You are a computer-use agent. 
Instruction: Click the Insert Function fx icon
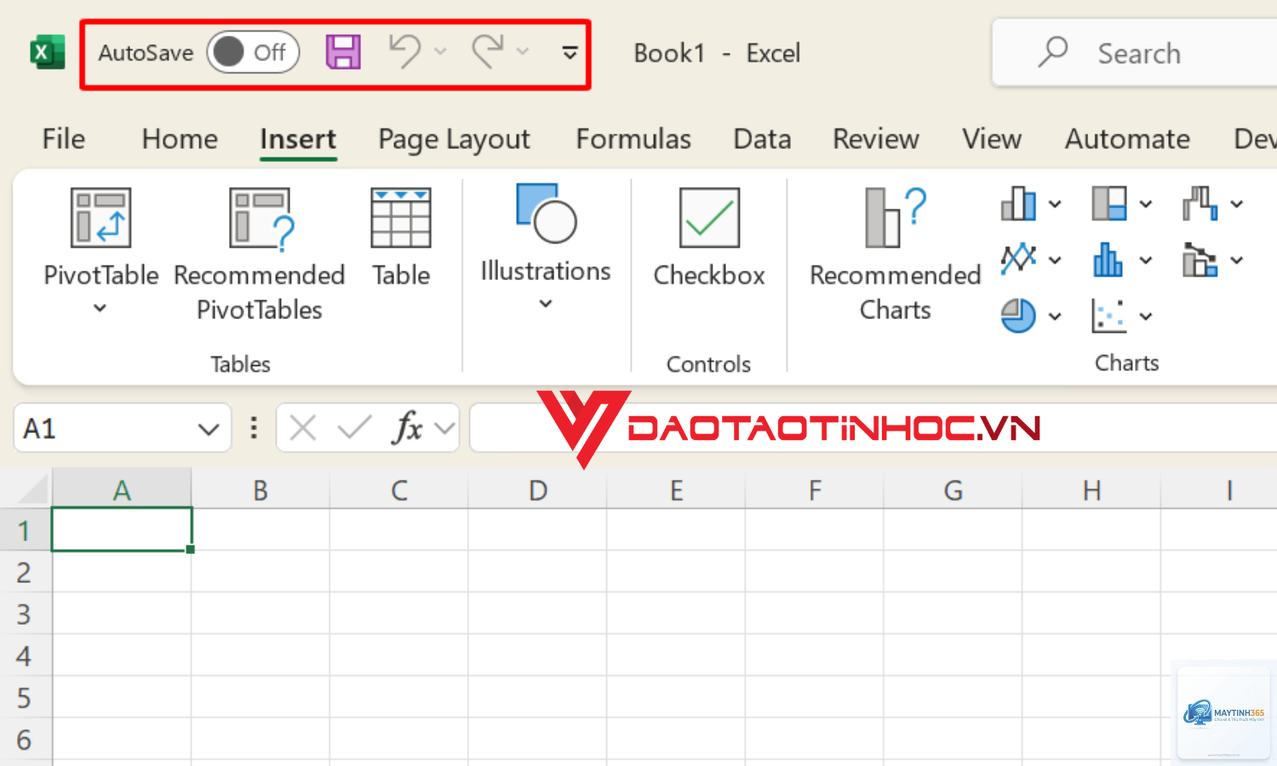pos(408,427)
